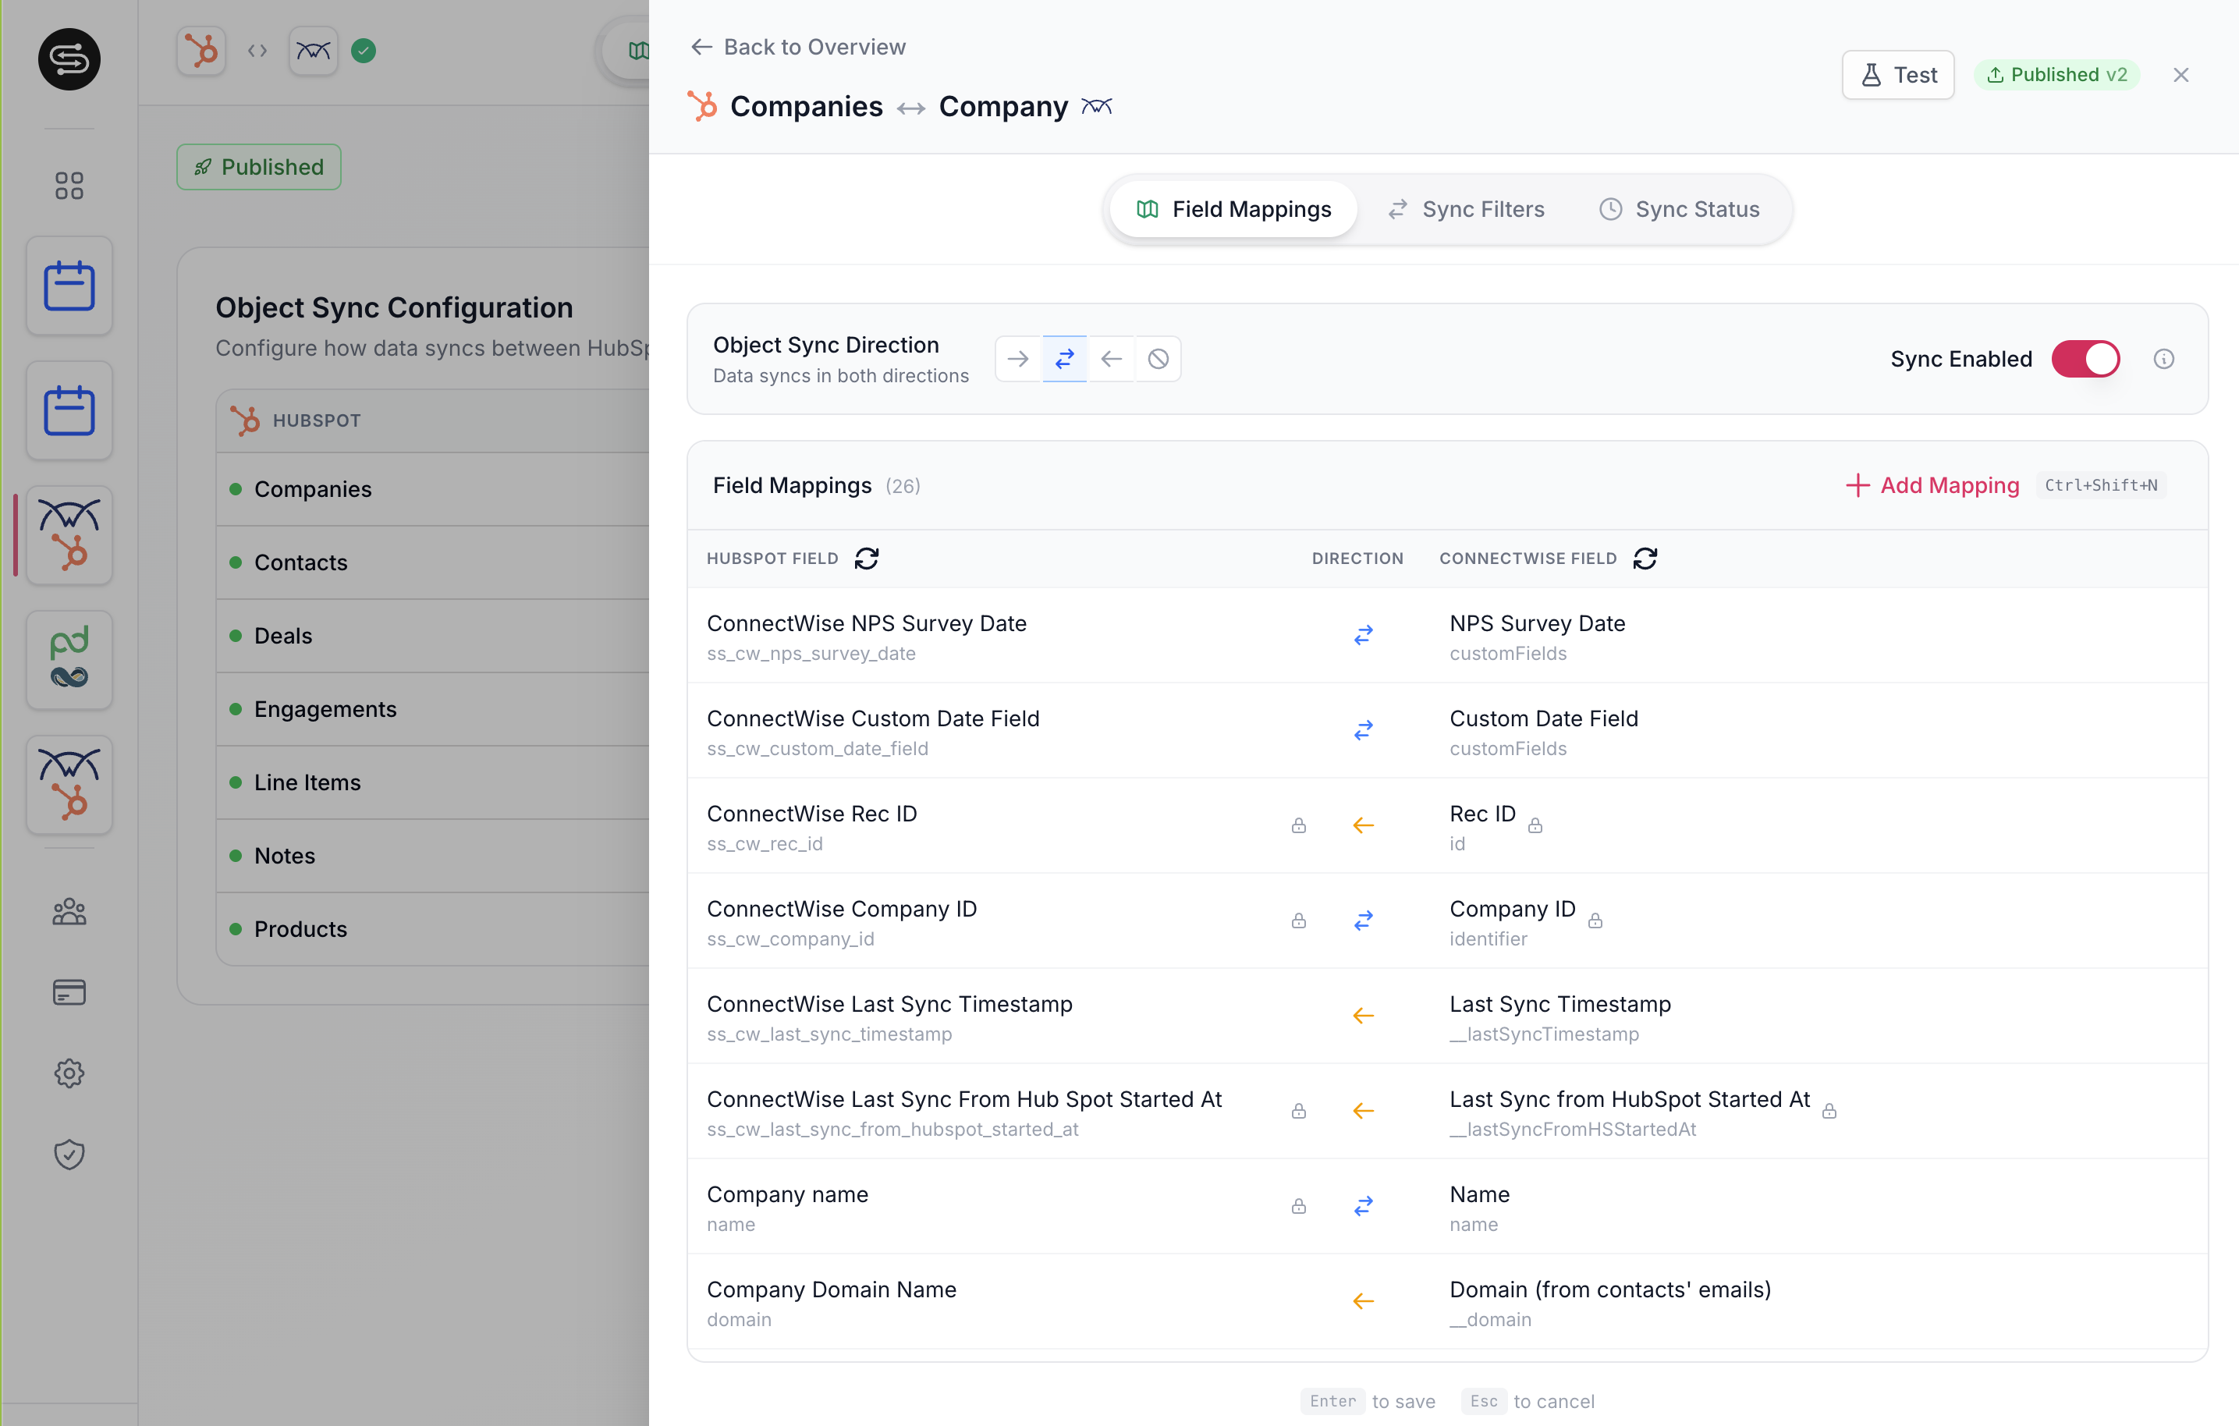
Task: Change direction arrow for Company Domain Name
Action: 1363,1301
